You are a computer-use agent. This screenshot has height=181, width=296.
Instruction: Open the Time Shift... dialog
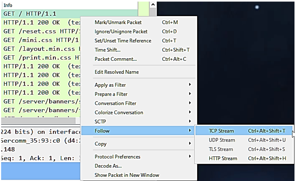point(139,50)
